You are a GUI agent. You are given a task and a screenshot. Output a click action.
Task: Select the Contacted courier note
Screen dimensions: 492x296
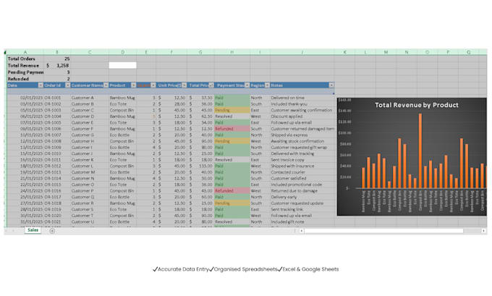pos(302,172)
